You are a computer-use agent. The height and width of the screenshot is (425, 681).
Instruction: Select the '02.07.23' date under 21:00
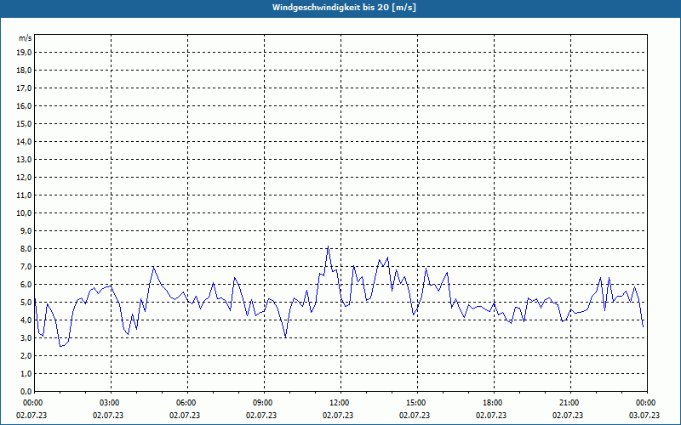(x=568, y=415)
